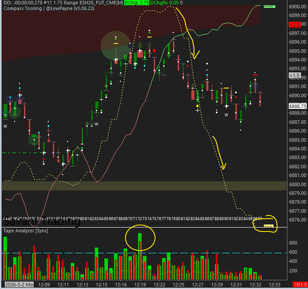Image resolution: width=308 pixels, height=289 pixels.
Task: Click the 6895.00 price scale label
Action: (x=298, y=51)
